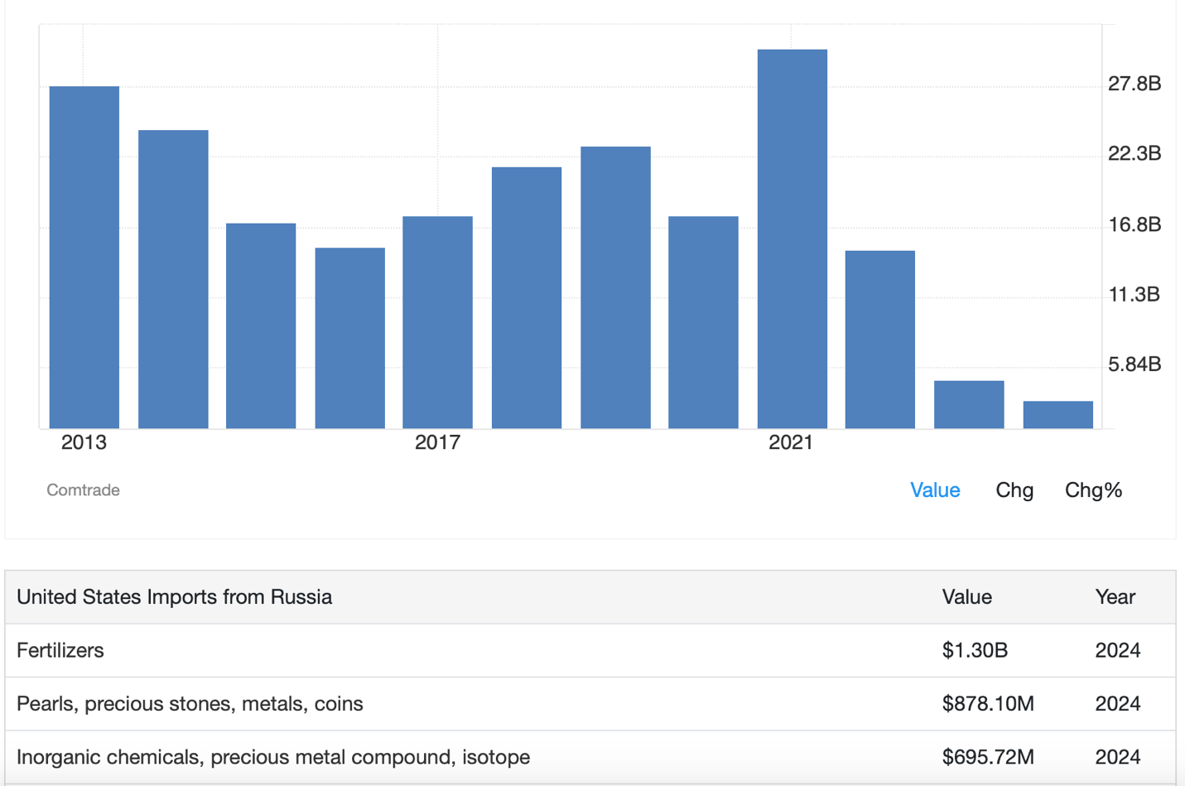
Task: Click the Year column header
Action: [x=1115, y=597]
